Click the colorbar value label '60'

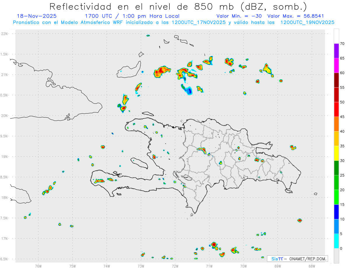tap(342, 73)
